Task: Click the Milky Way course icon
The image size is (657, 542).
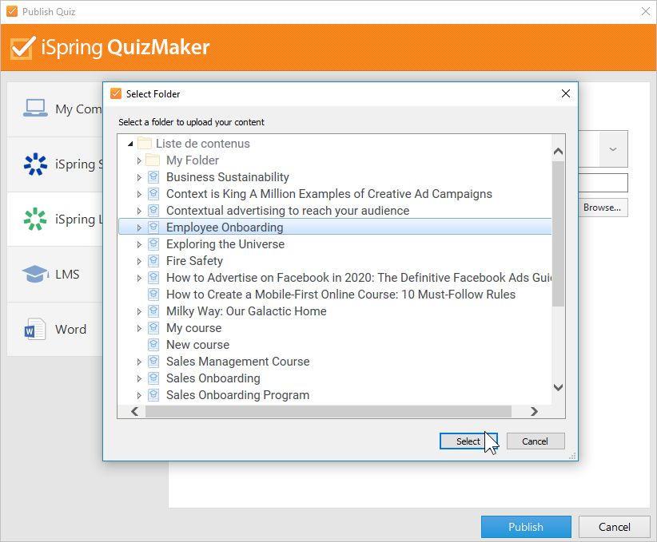Action: (153, 311)
